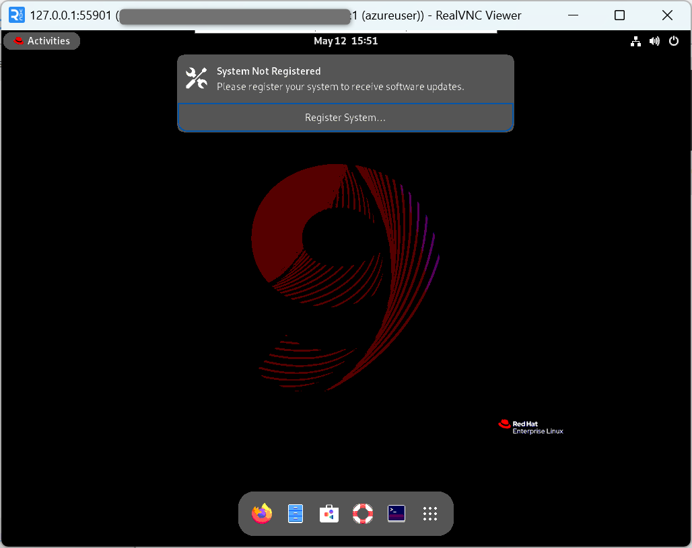Open the Software store icon in the dock

[329, 514]
